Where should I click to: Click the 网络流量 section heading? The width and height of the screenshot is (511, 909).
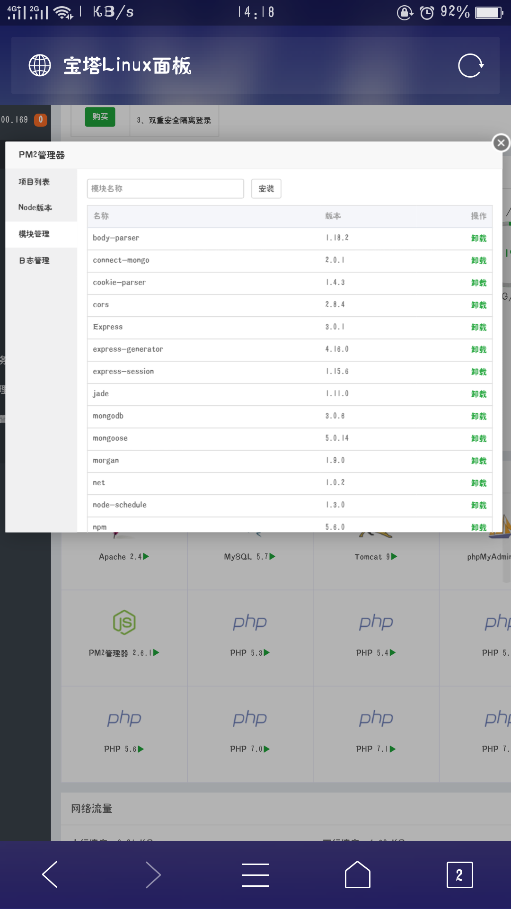[92, 809]
